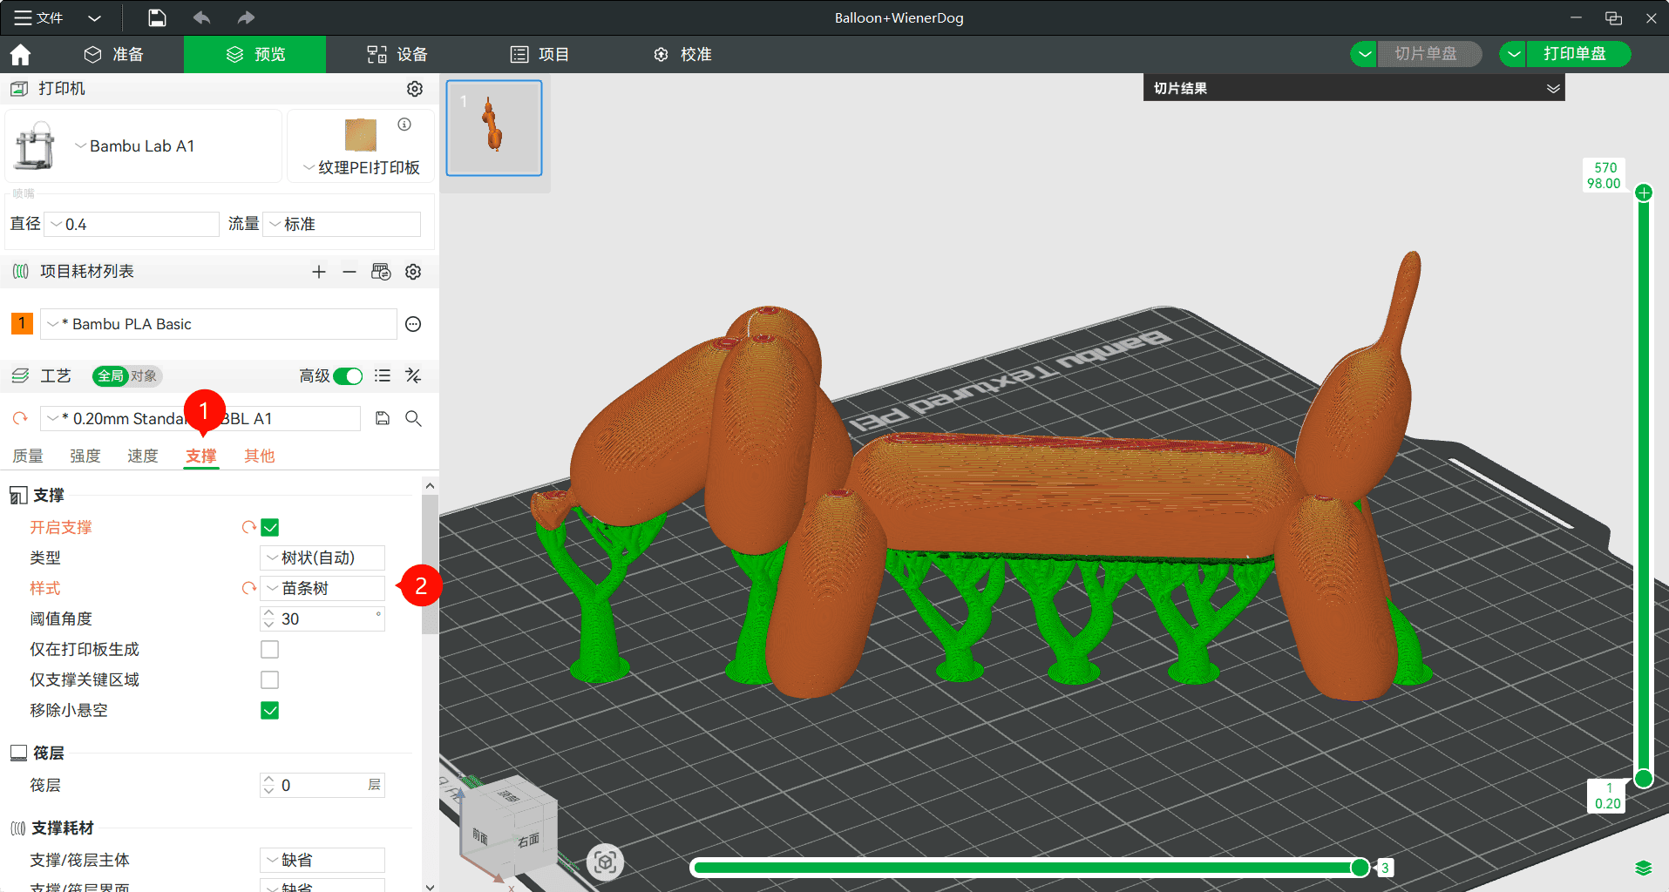This screenshot has width=1669, height=892.
Task: Click the view reset cube icon
Action: (606, 862)
